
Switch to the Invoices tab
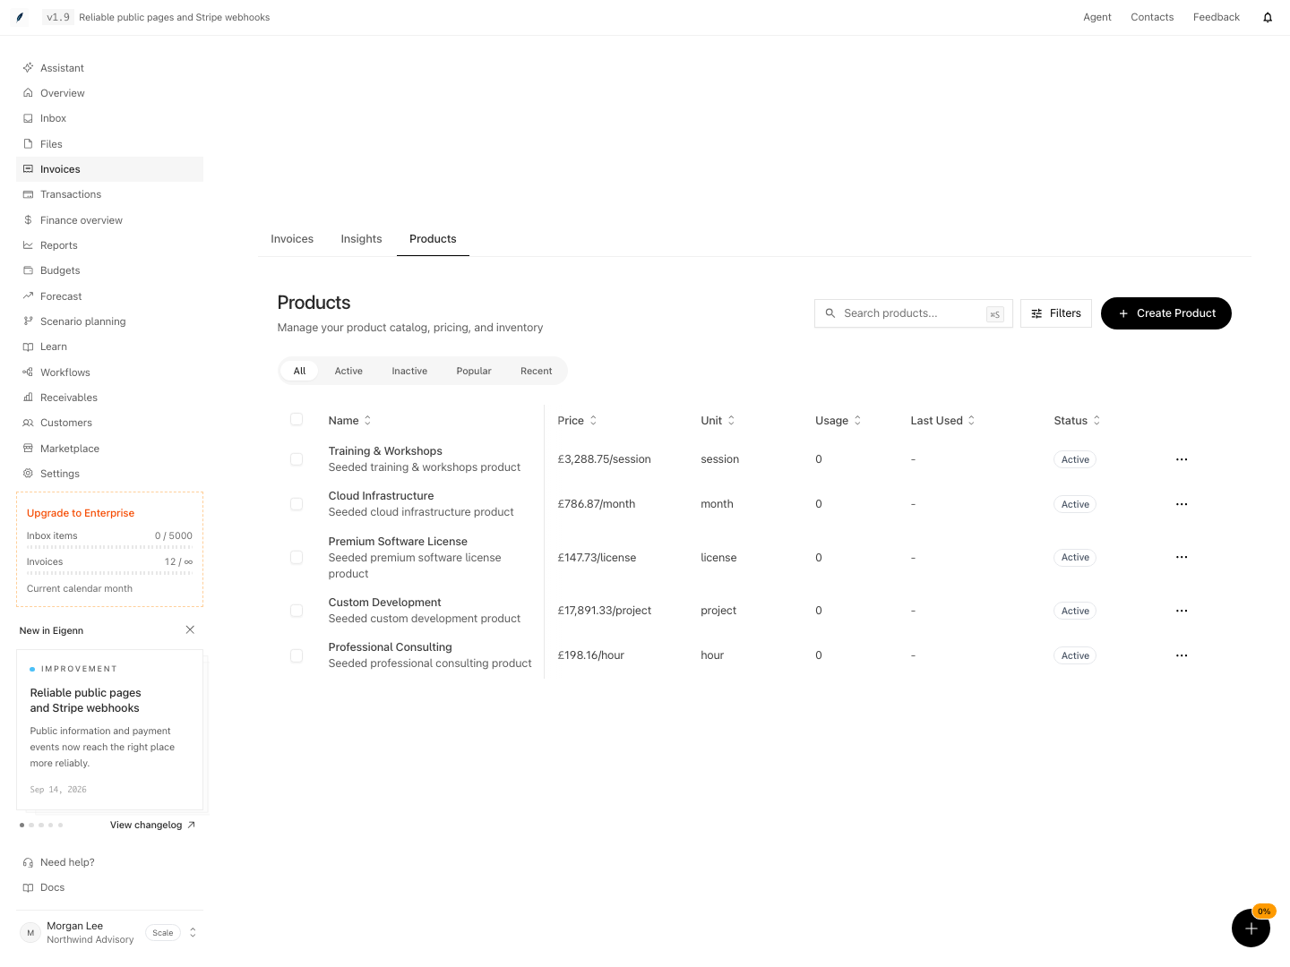(292, 239)
